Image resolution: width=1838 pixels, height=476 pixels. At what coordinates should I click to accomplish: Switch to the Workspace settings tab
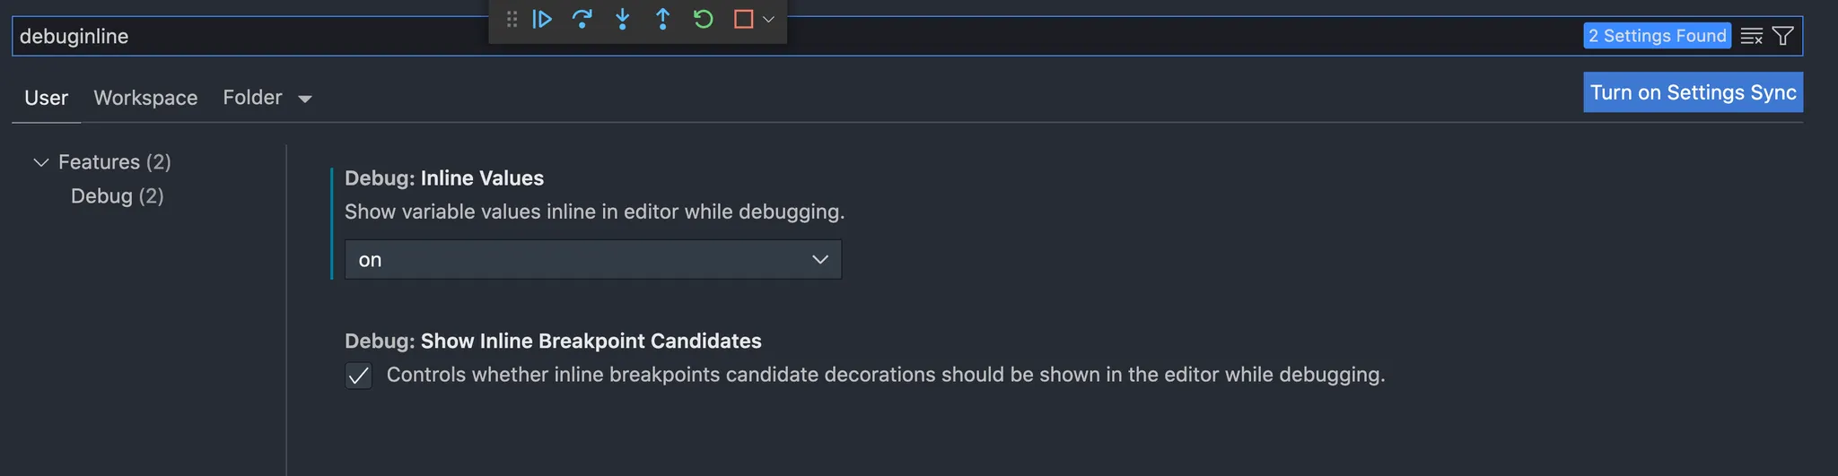click(x=145, y=98)
